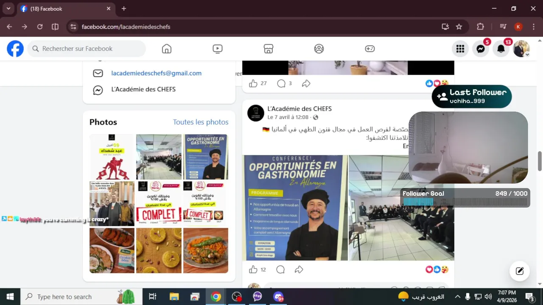Screen dimensions: 543x305
Task: Open a new browser tab
Action: tap(124, 8)
